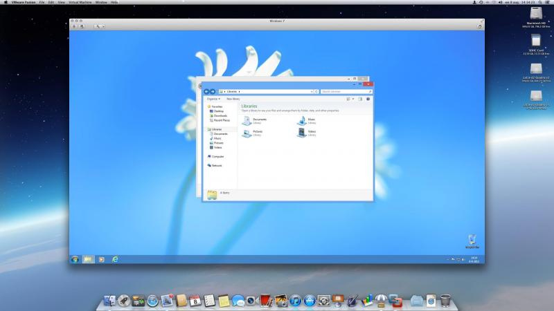Launch Windows Media Player from taskbar

[101, 260]
